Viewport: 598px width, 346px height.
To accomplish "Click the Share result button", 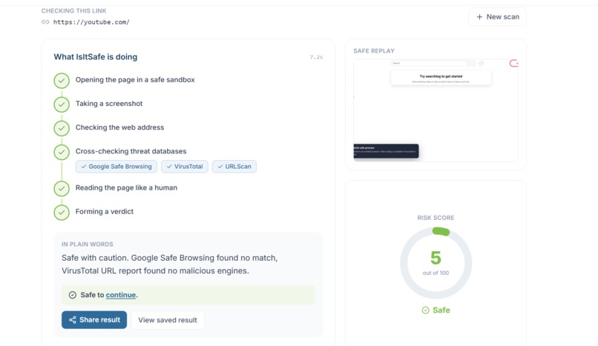I will point(94,320).
